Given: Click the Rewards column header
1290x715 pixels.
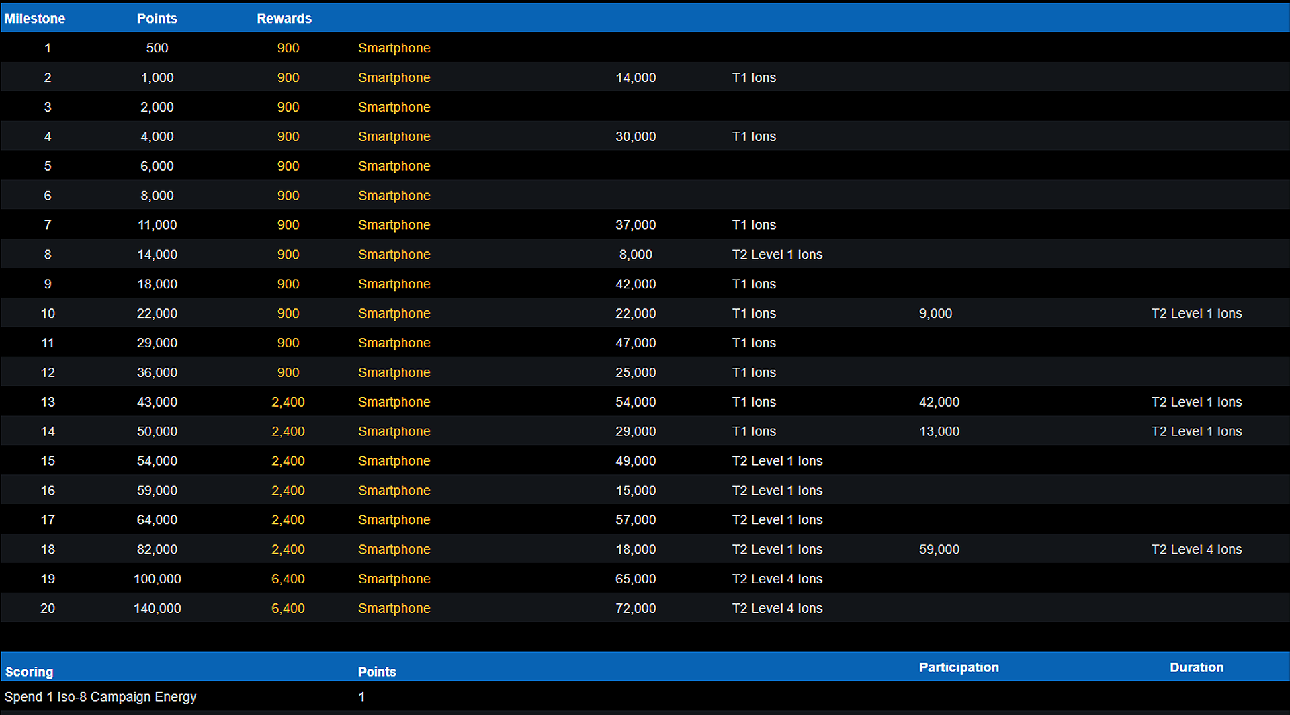Looking at the screenshot, I should [284, 19].
